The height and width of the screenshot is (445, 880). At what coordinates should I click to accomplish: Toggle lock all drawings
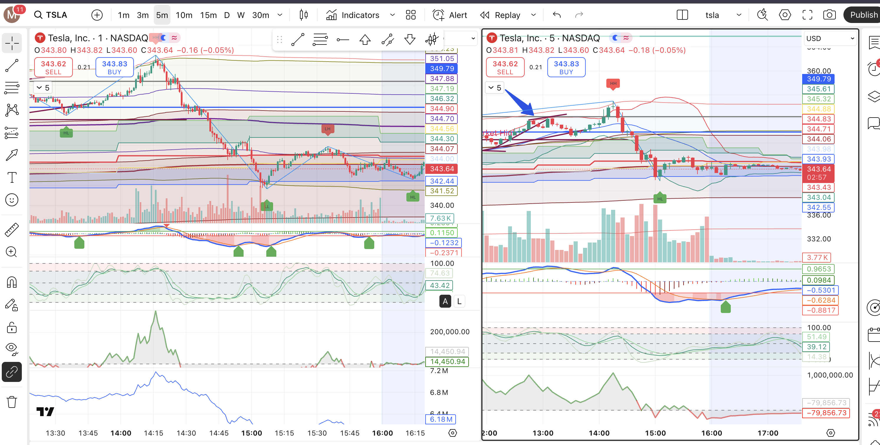tap(12, 327)
